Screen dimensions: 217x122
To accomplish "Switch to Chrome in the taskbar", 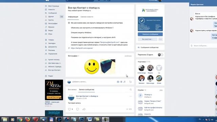I will 20,119.
